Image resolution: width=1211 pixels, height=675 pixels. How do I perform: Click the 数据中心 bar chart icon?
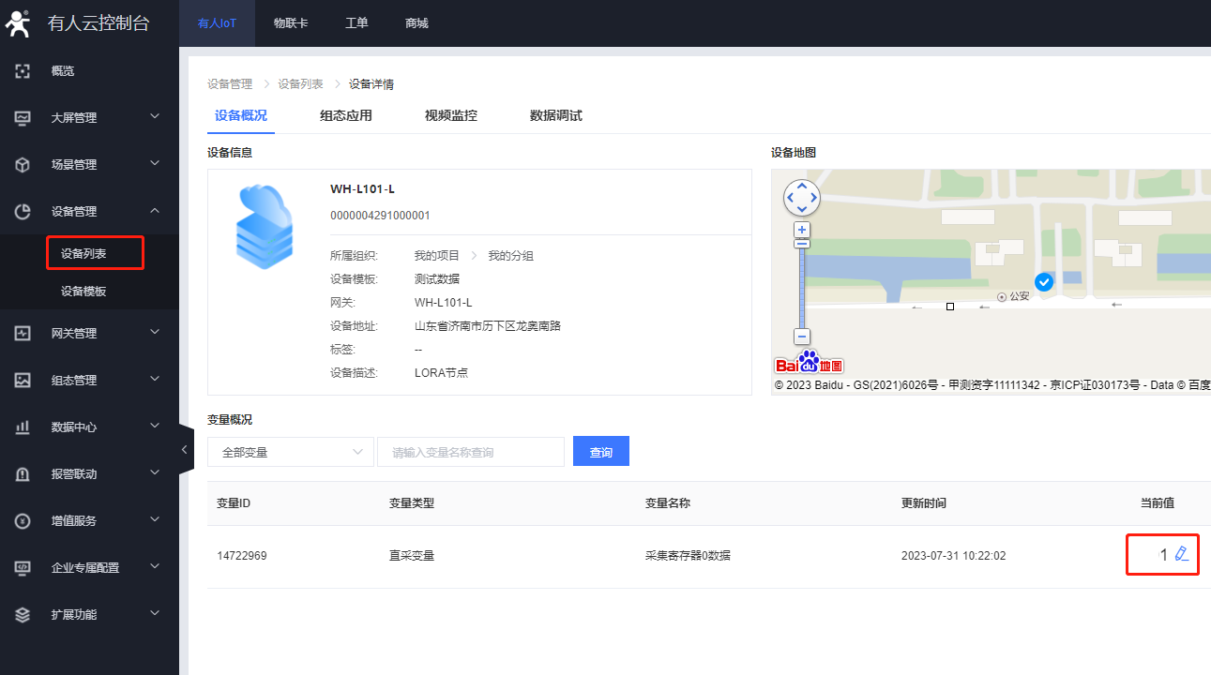tap(23, 427)
